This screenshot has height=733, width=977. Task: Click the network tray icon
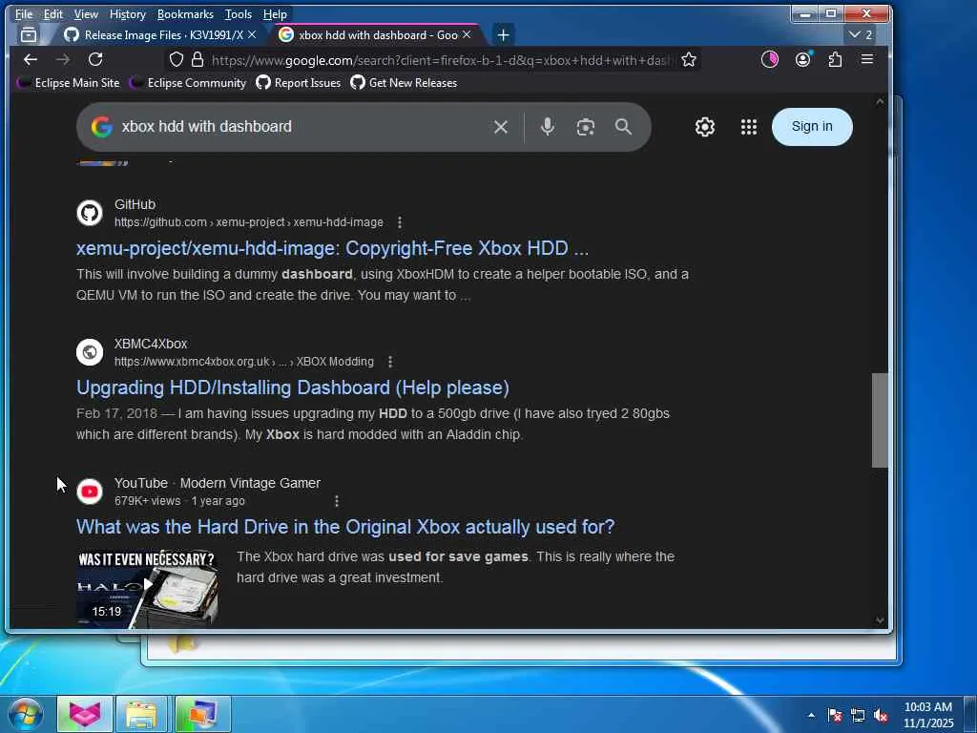(858, 715)
